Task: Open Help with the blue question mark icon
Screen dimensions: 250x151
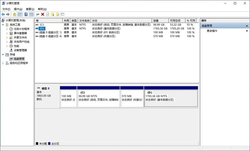Action: tap(26, 14)
